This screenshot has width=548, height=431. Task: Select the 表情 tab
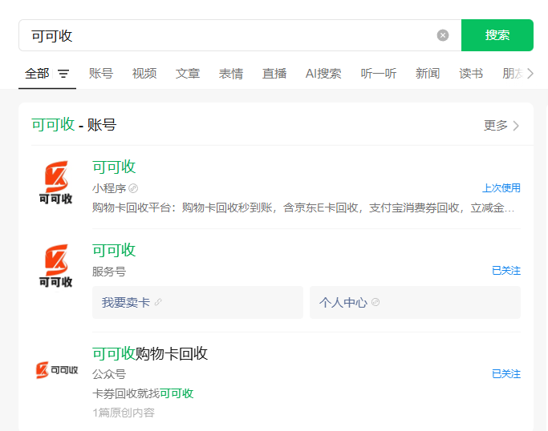click(231, 74)
